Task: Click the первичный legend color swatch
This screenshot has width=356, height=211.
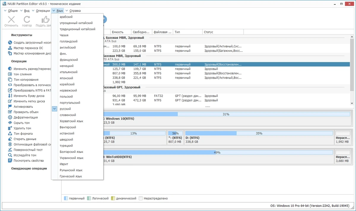Action: click(66, 198)
